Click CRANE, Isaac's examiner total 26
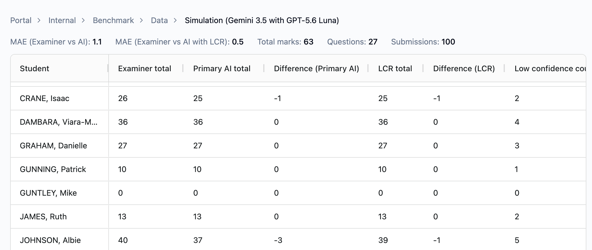Viewport: 592px width, 250px height. (x=123, y=98)
